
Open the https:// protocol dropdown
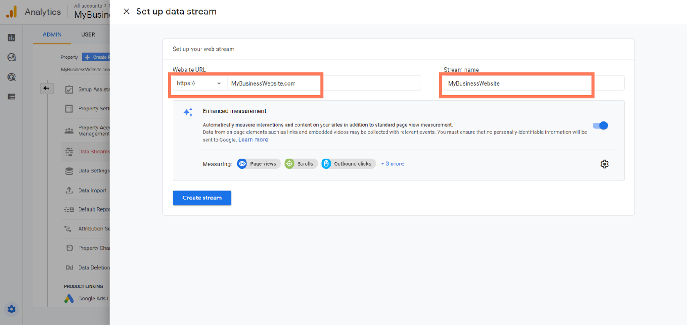pos(200,83)
